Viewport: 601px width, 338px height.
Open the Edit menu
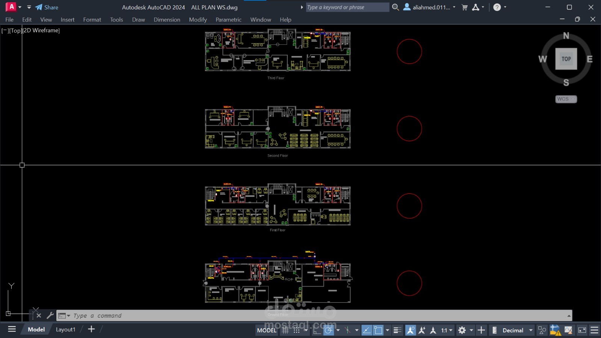click(x=27, y=20)
